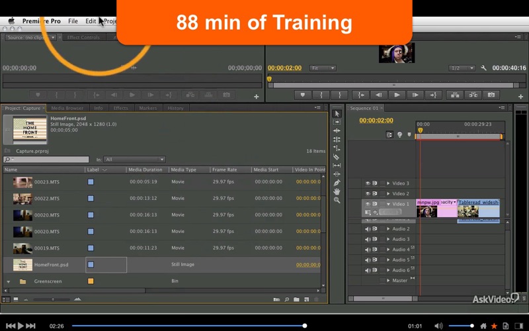The height and width of the screenshot is (331, 529).
Task: Select the mnpw.jpg clip on timeline
Action: pyautogui.click(x=436, y=208)
